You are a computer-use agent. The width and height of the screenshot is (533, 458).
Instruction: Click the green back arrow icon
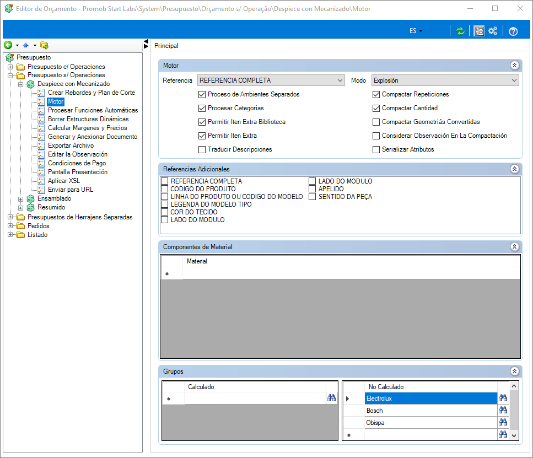pyautogui.click(x=8, y=45)
